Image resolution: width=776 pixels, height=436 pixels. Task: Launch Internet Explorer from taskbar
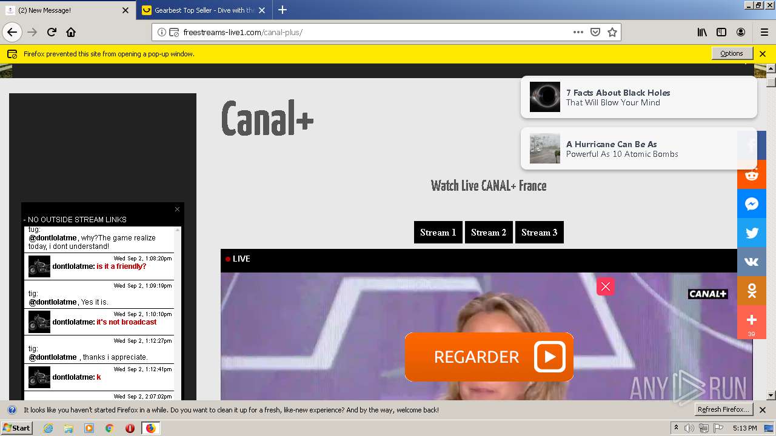(48, 428)
